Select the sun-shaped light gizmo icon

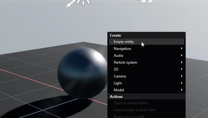[x=83, y=2]
